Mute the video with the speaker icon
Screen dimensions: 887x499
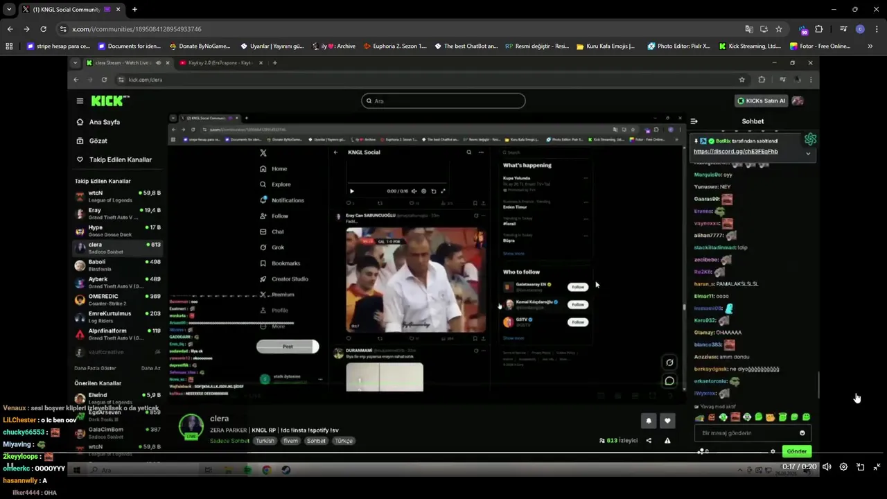pyautogui.click(x=827, y=467)
